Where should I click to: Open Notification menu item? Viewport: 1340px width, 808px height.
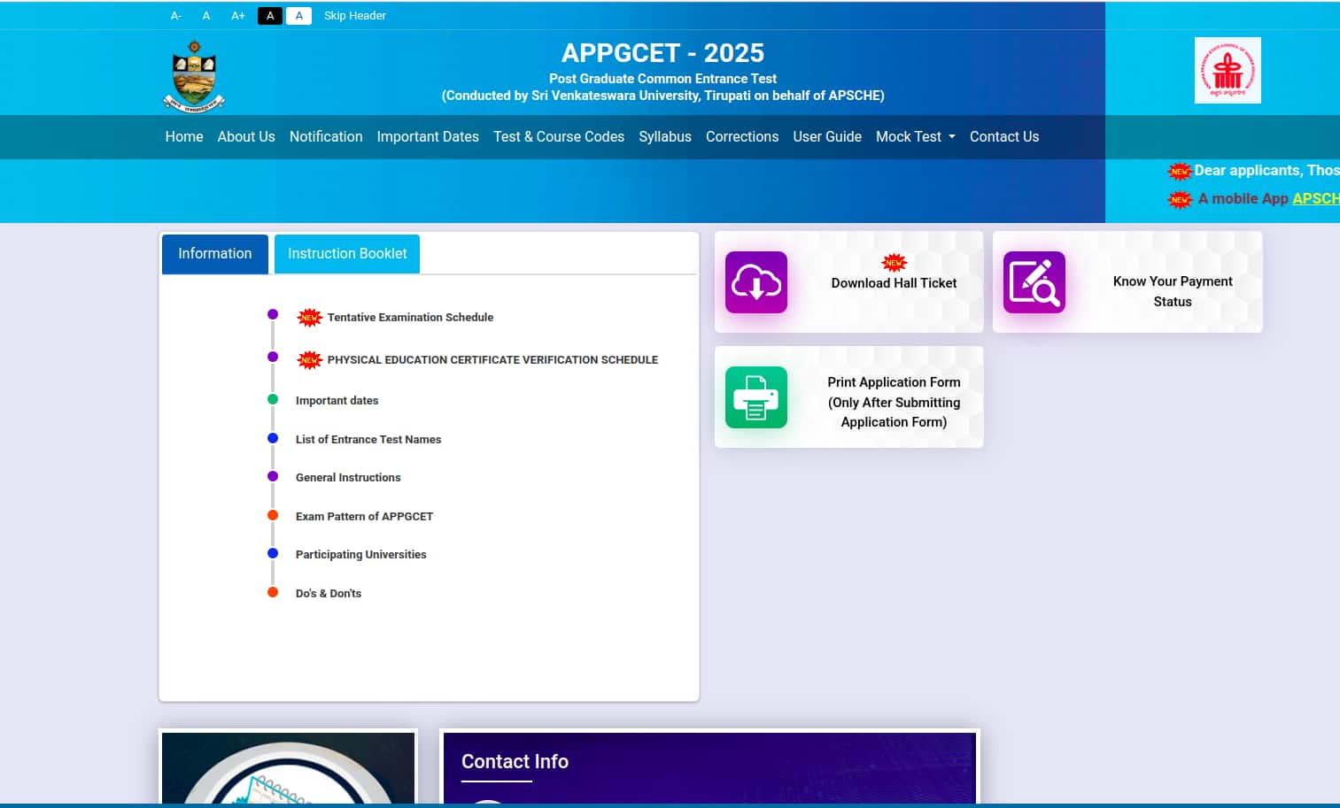(326, 136)
